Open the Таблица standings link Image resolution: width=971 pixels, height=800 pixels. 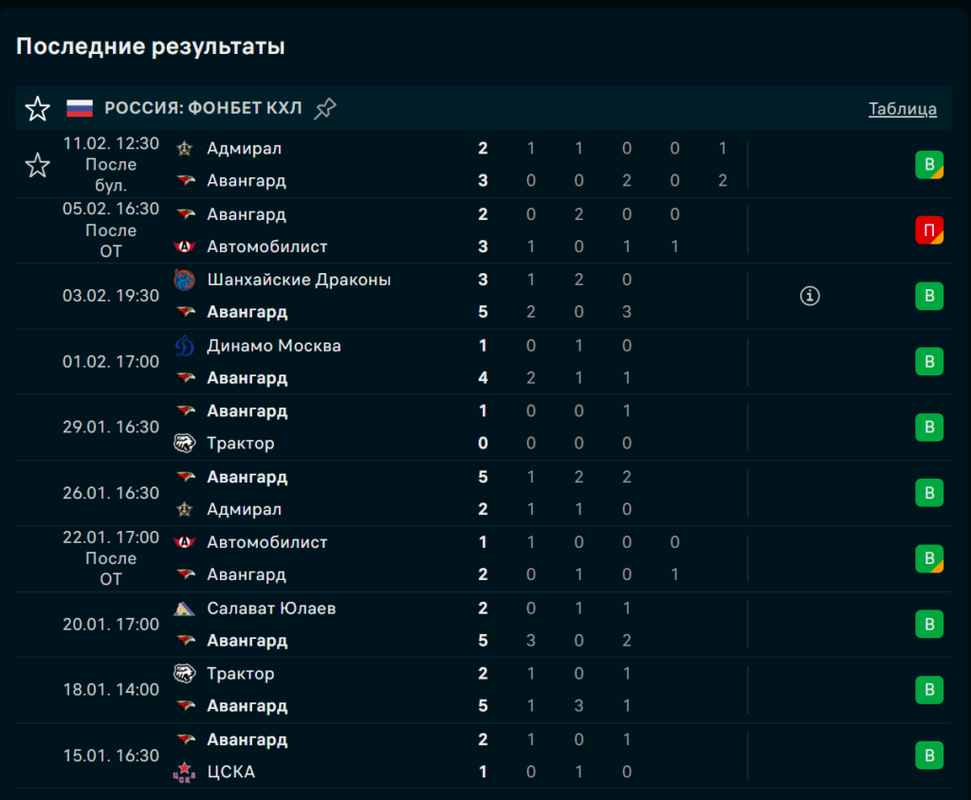coord(902,109)
